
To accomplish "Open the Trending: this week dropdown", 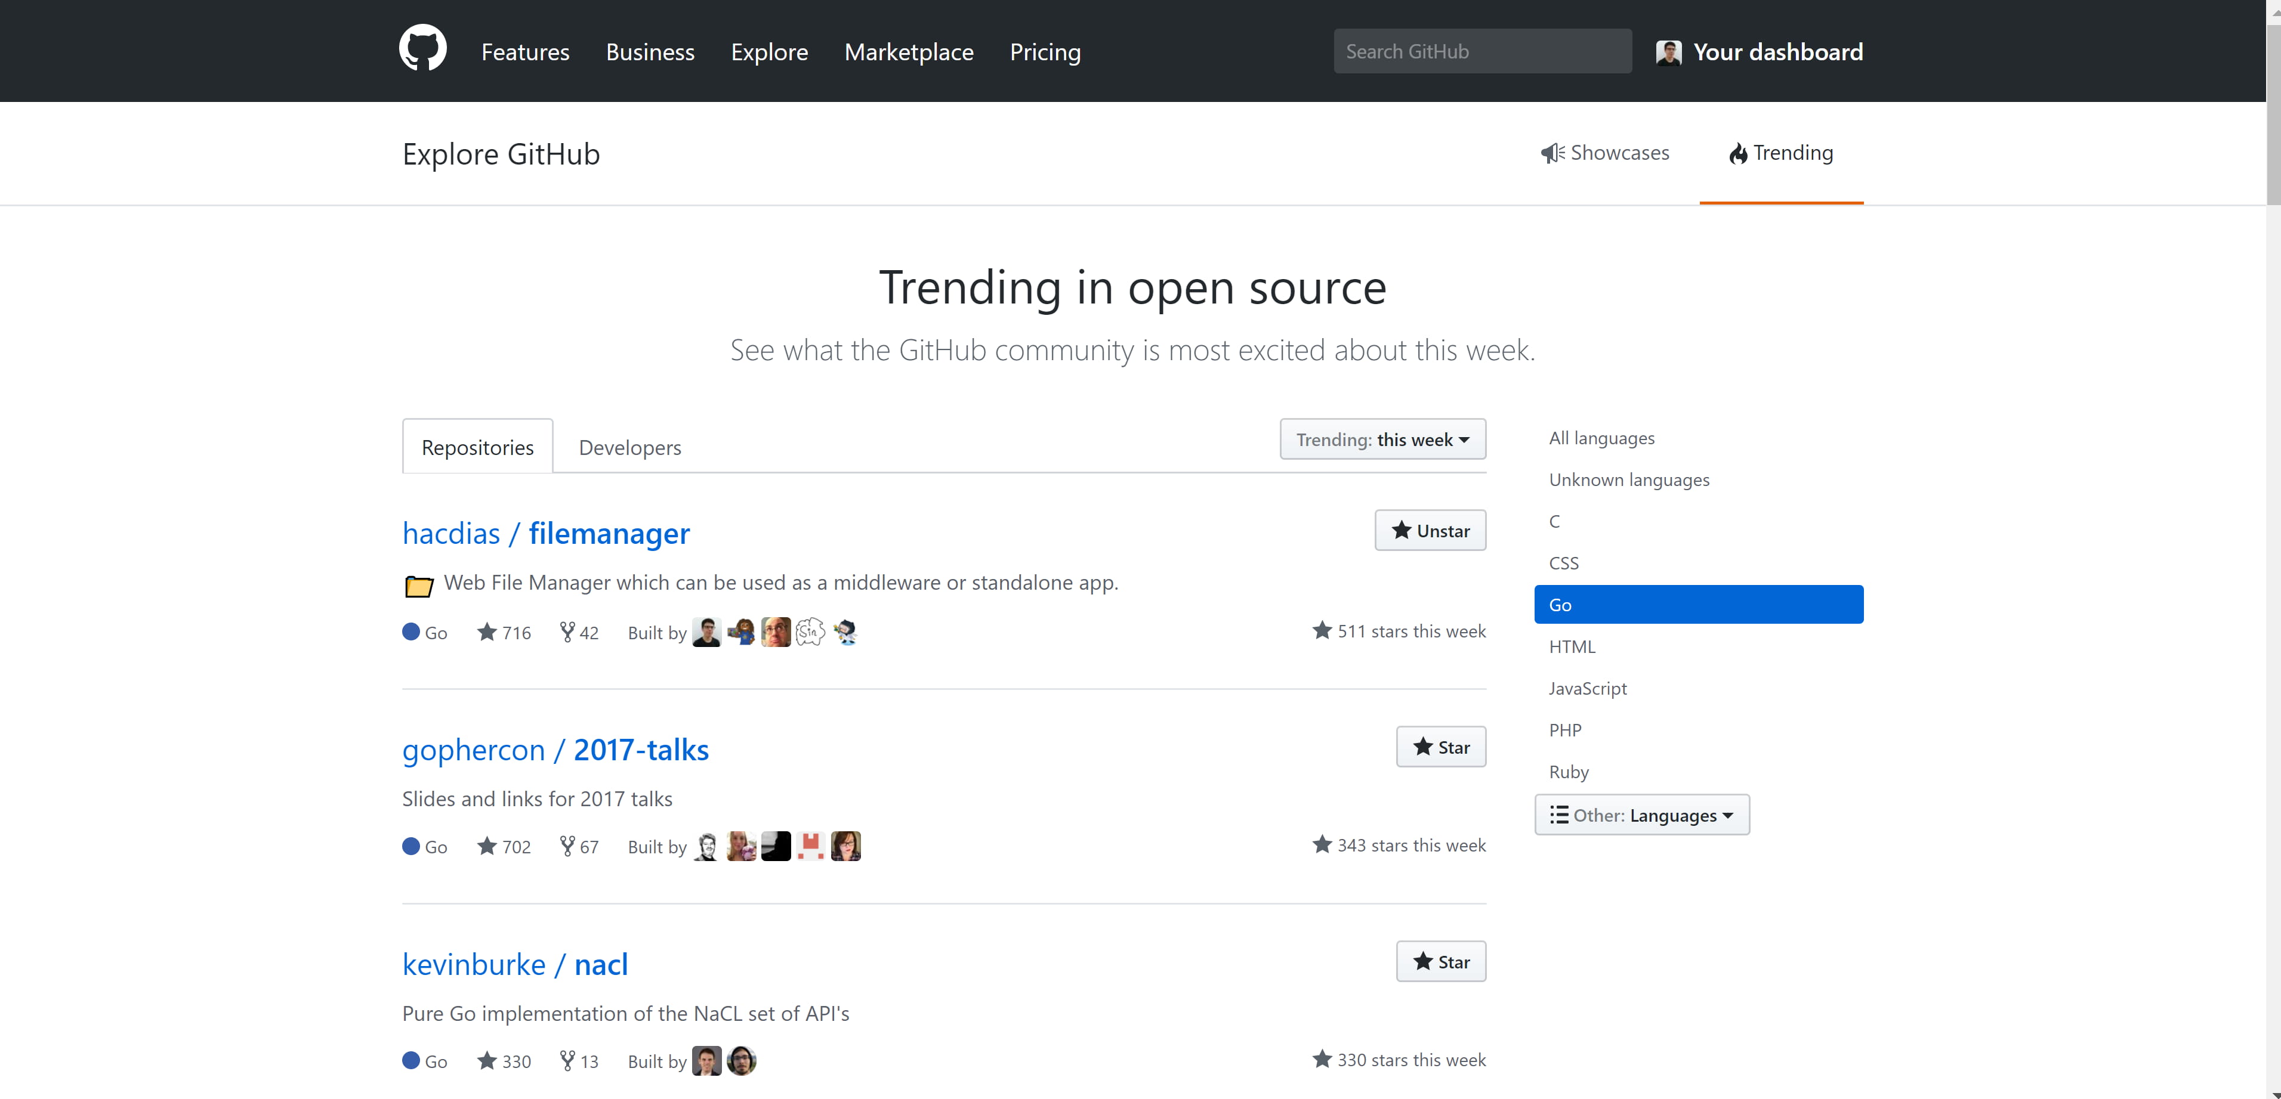I will (1382, 439).
